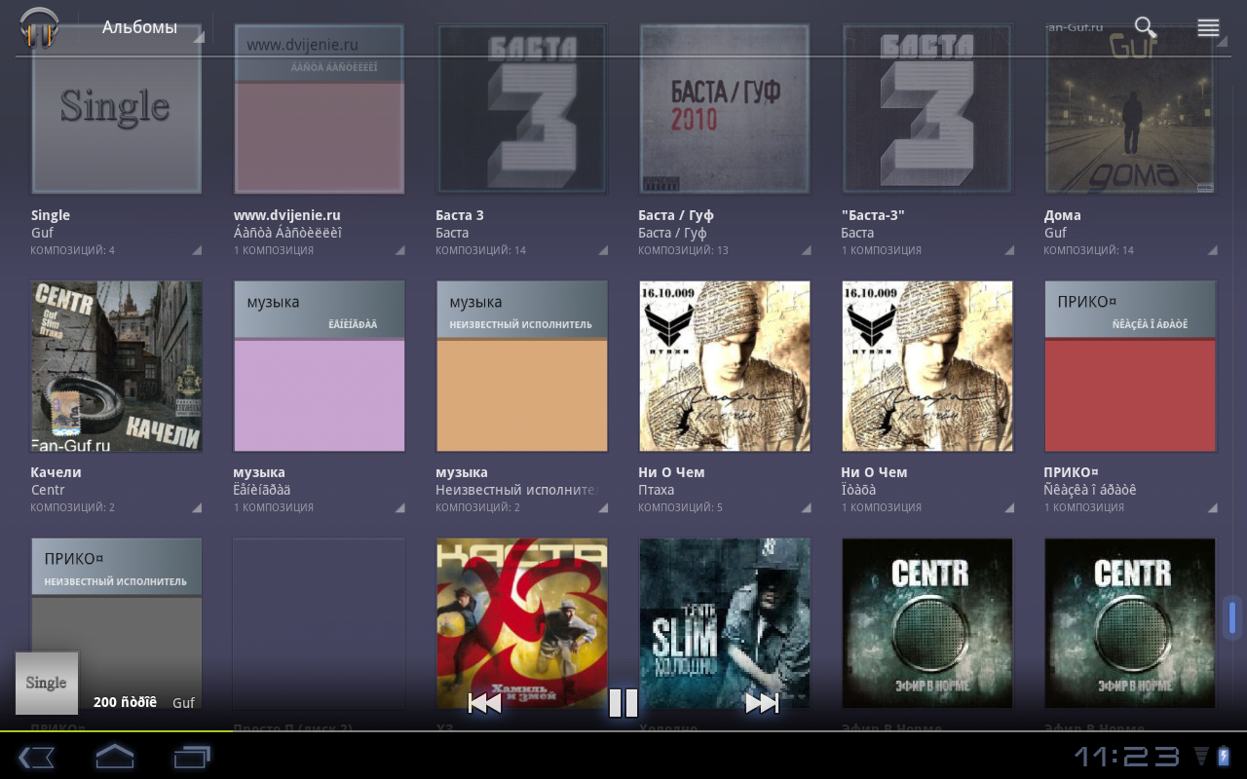Go back with system back arrow

[36, 757]
